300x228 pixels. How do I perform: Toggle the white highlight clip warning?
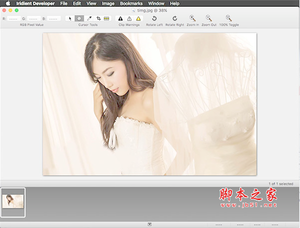(129, 18)
